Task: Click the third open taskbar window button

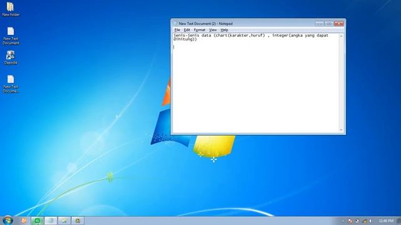Action: [x=64, y=221]
